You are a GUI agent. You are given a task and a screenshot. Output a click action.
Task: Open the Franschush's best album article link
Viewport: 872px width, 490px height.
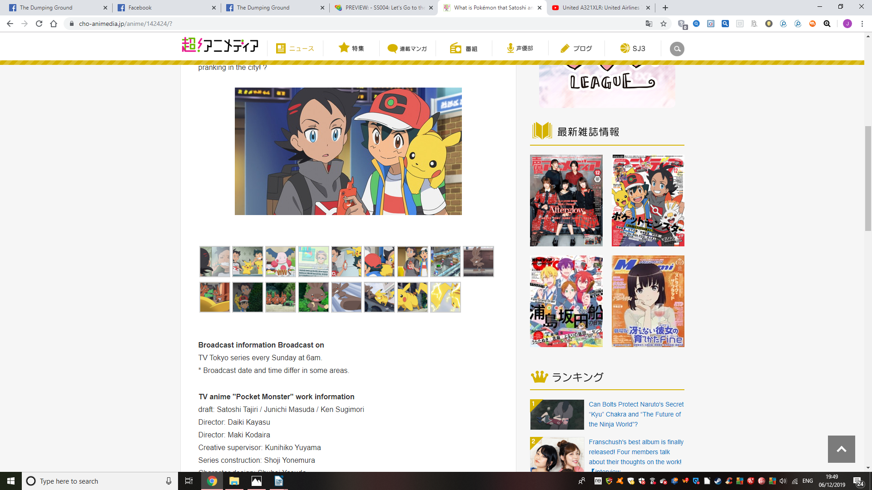pos(636,452)
